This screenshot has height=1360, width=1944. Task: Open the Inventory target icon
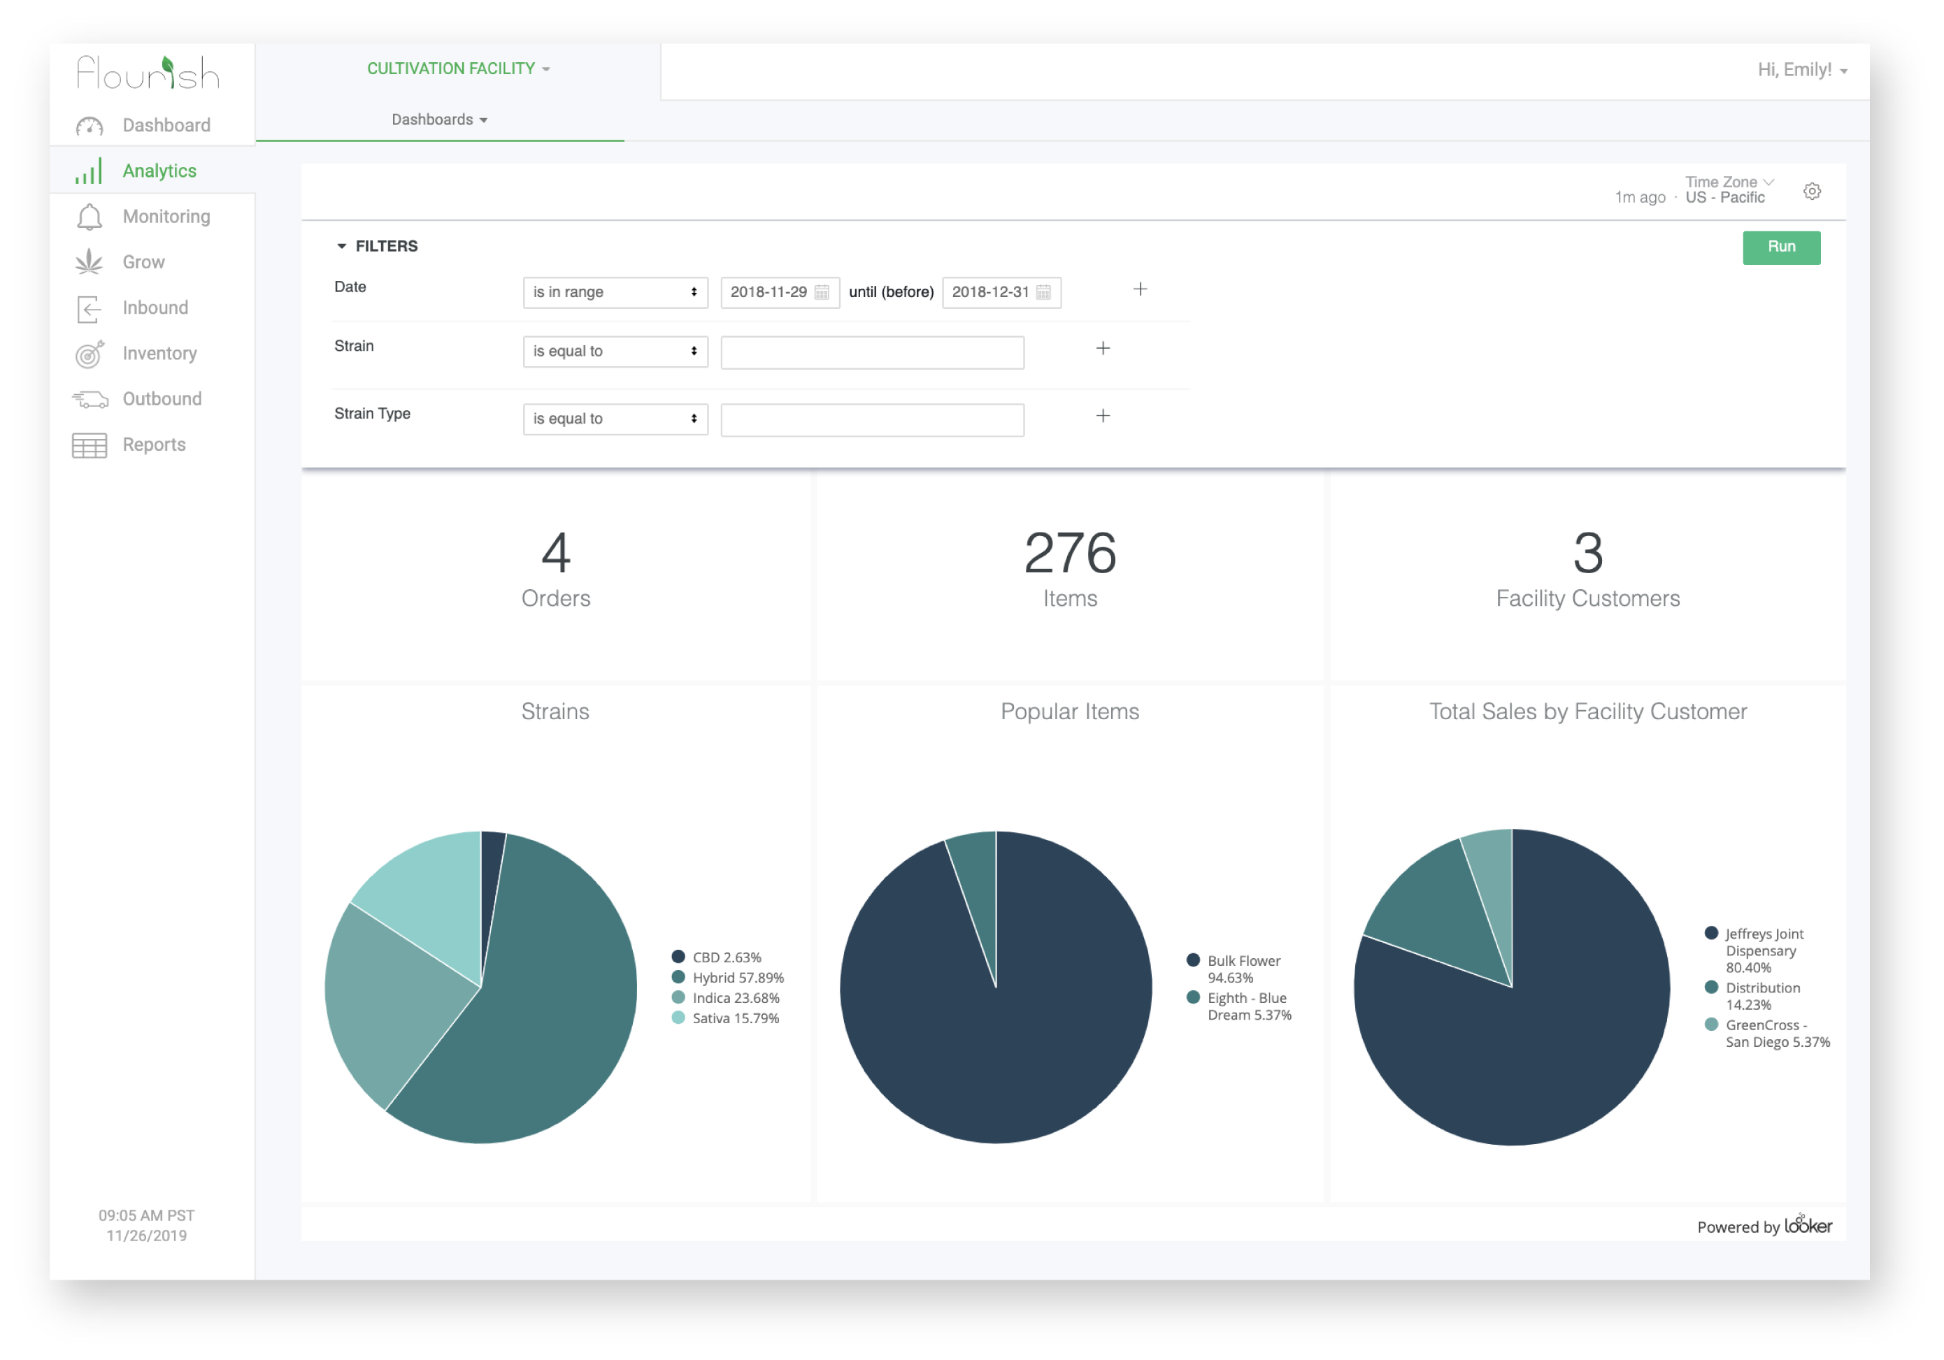[x=89, y=354]
